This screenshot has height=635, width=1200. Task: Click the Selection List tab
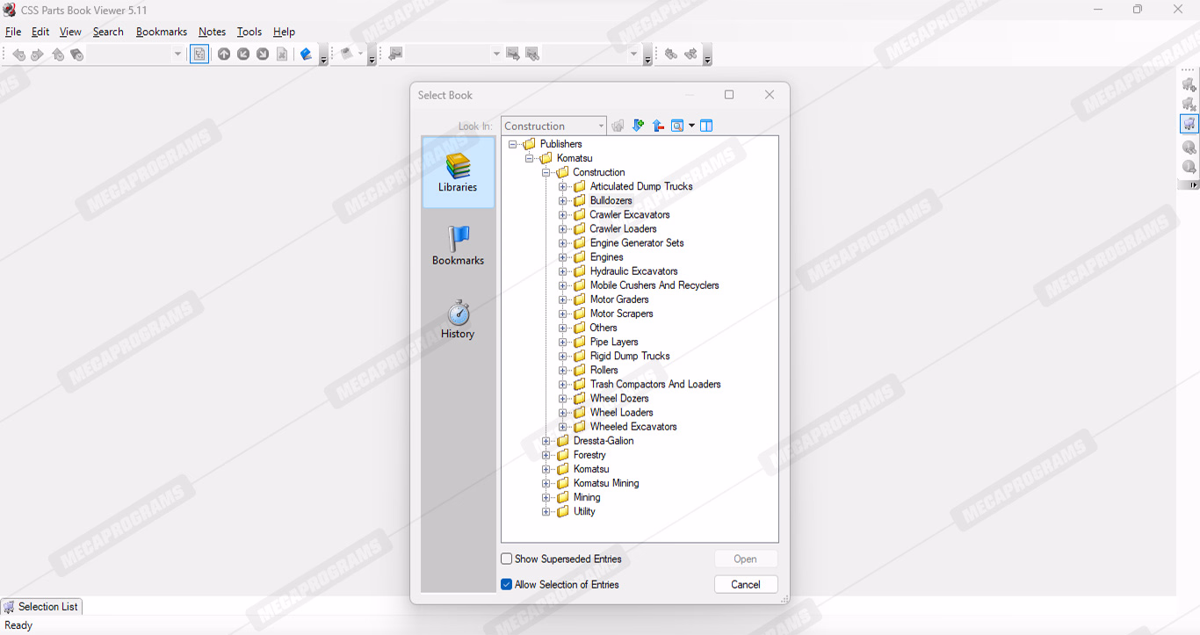pos(40,606)
